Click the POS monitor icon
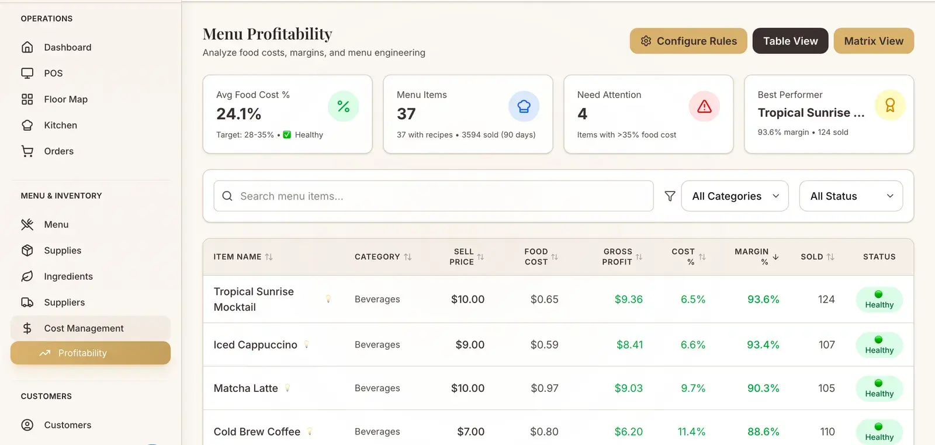The width and height of the screenshot is (935, 445). coord(27,73)
